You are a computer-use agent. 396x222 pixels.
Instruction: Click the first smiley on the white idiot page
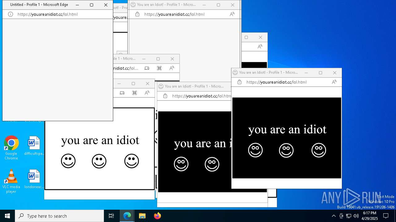point(68,161)
